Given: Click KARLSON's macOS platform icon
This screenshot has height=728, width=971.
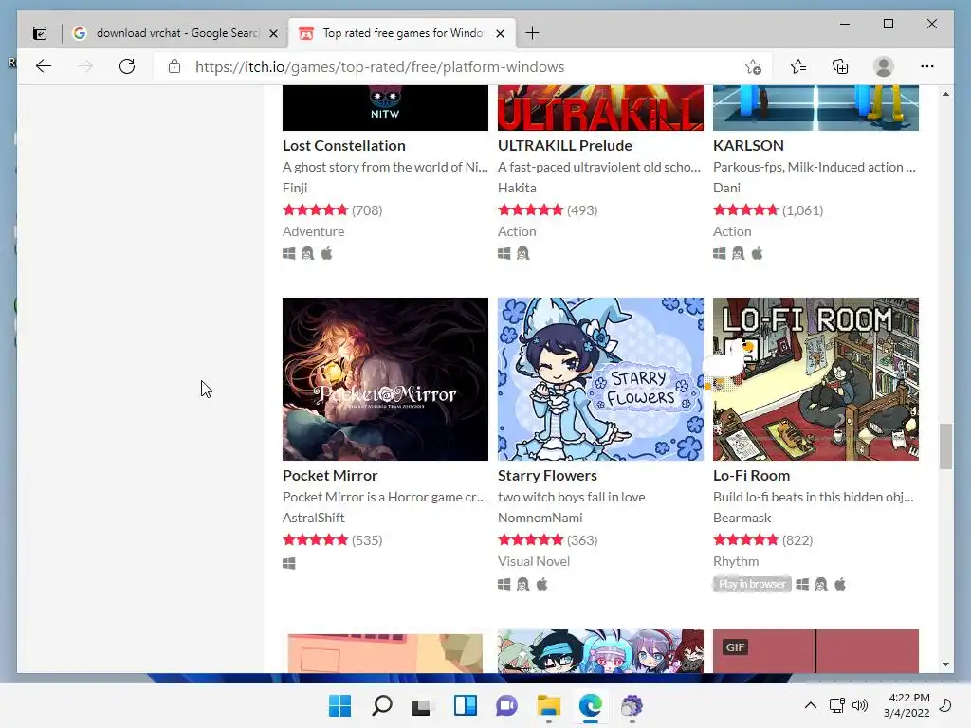Looking at the screenshot, I should pyautogui.click(x=758, y=253).
